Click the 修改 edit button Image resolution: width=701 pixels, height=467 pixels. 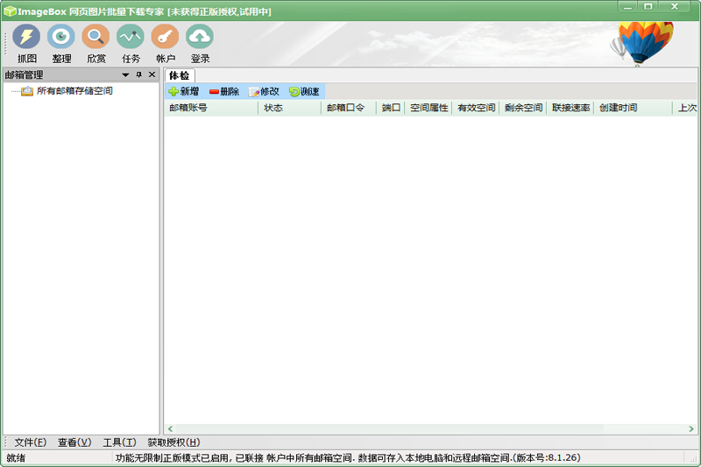264,92
